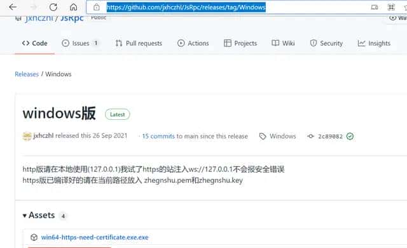Reload the page with the refresh icon
This screenshot has width=407, height=248.
click(53, 7)
